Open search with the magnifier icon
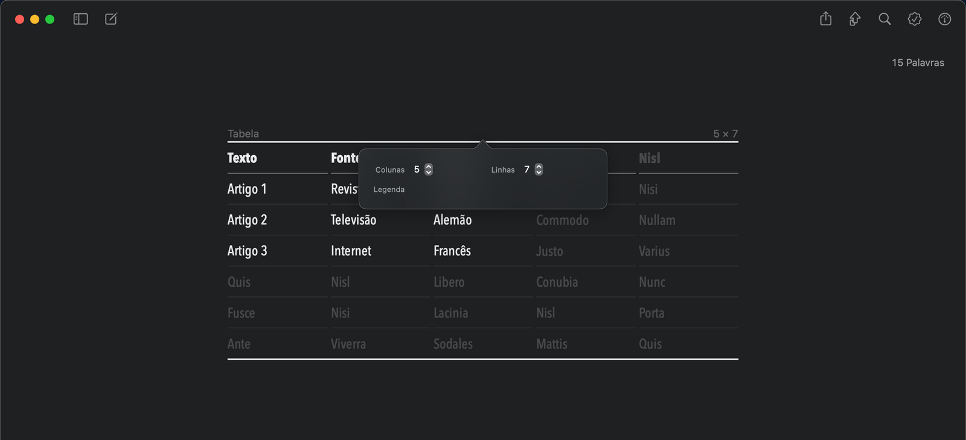966x440 pixels. click(884, 19)
